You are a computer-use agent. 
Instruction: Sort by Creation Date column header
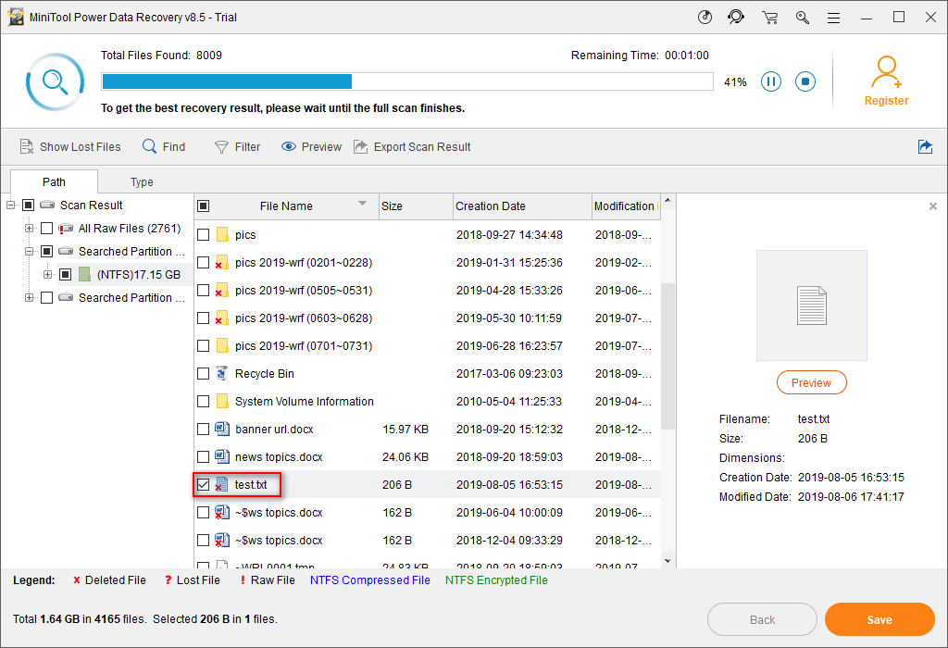522,206
